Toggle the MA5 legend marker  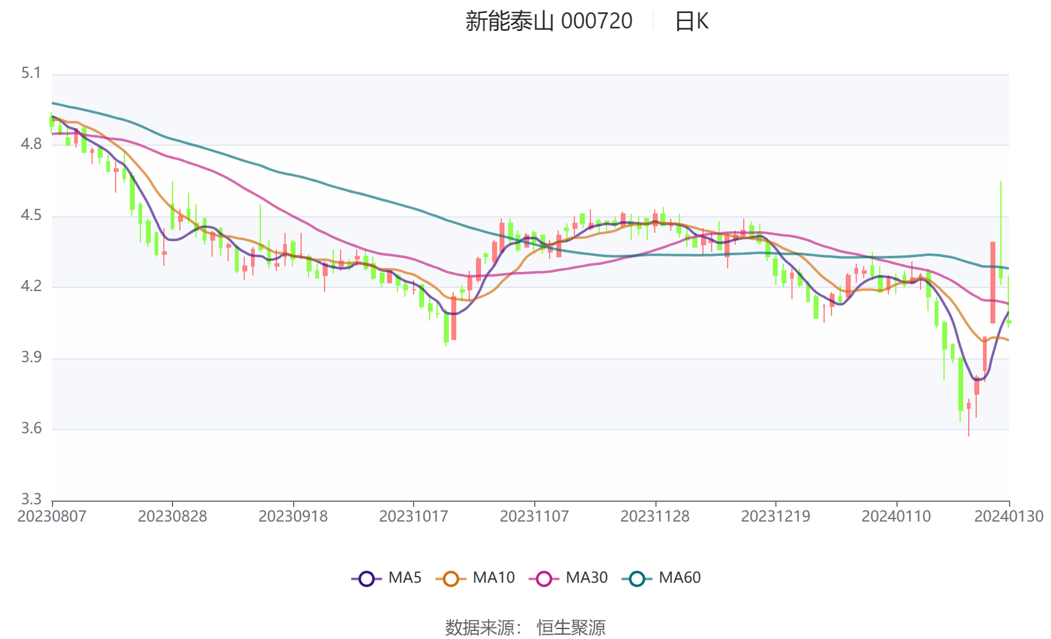(x=367, y=579)
